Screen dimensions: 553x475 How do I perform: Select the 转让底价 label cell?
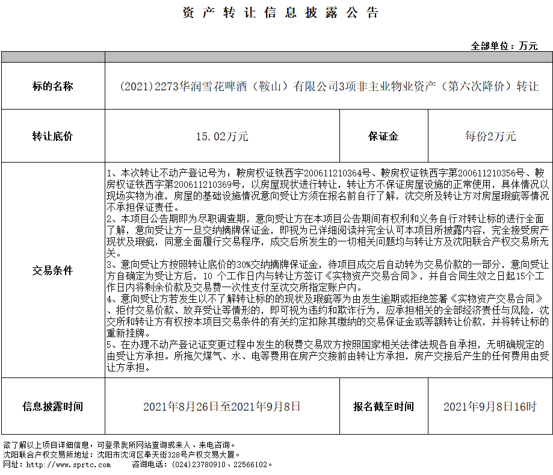coord(53,136)
